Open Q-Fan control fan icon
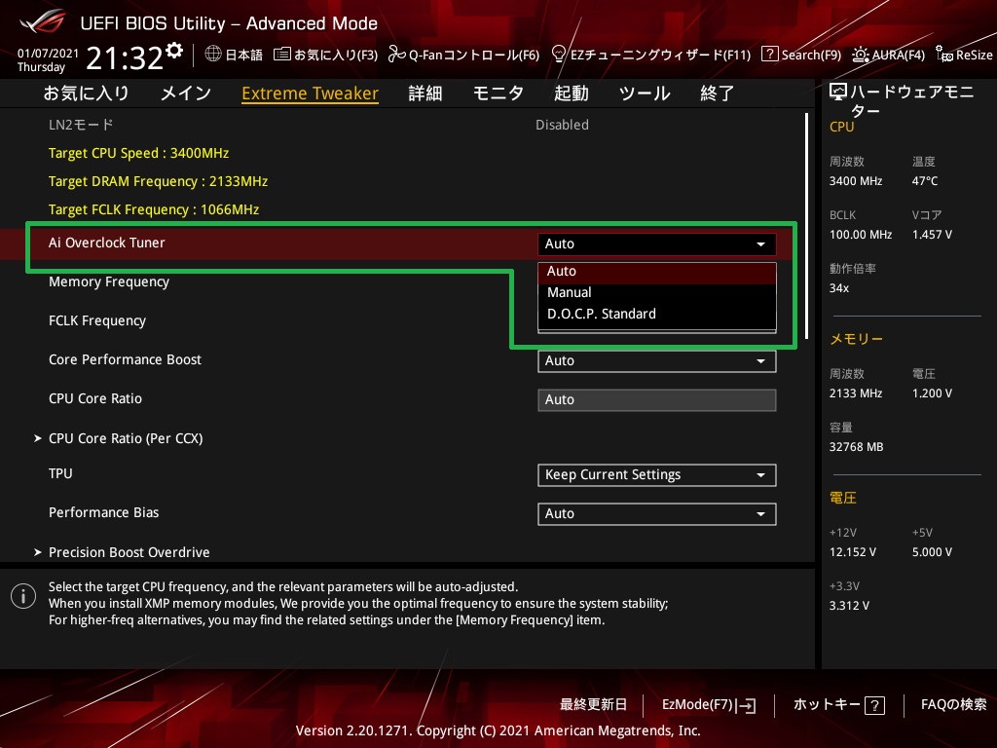 pyautogui.click(x=397, y=55)
